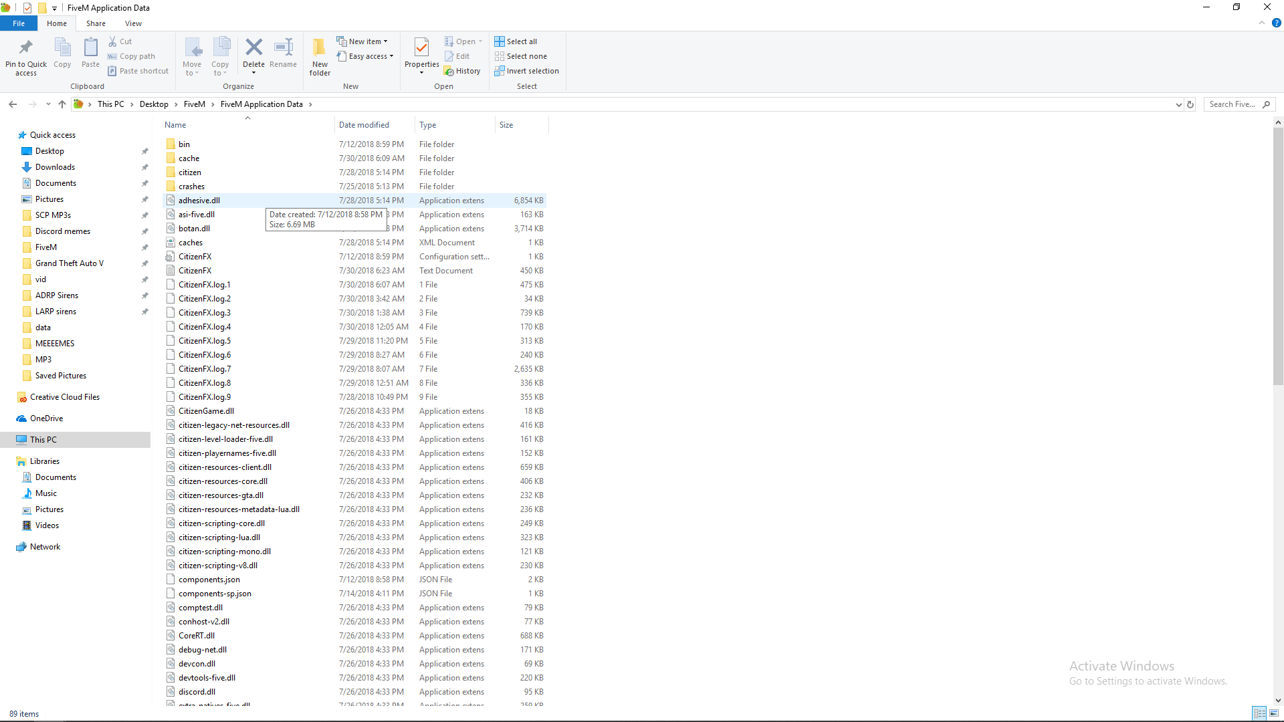Click the Rename icon in the Organize group
Screen dimensions: 1284x722
(284, 47)
